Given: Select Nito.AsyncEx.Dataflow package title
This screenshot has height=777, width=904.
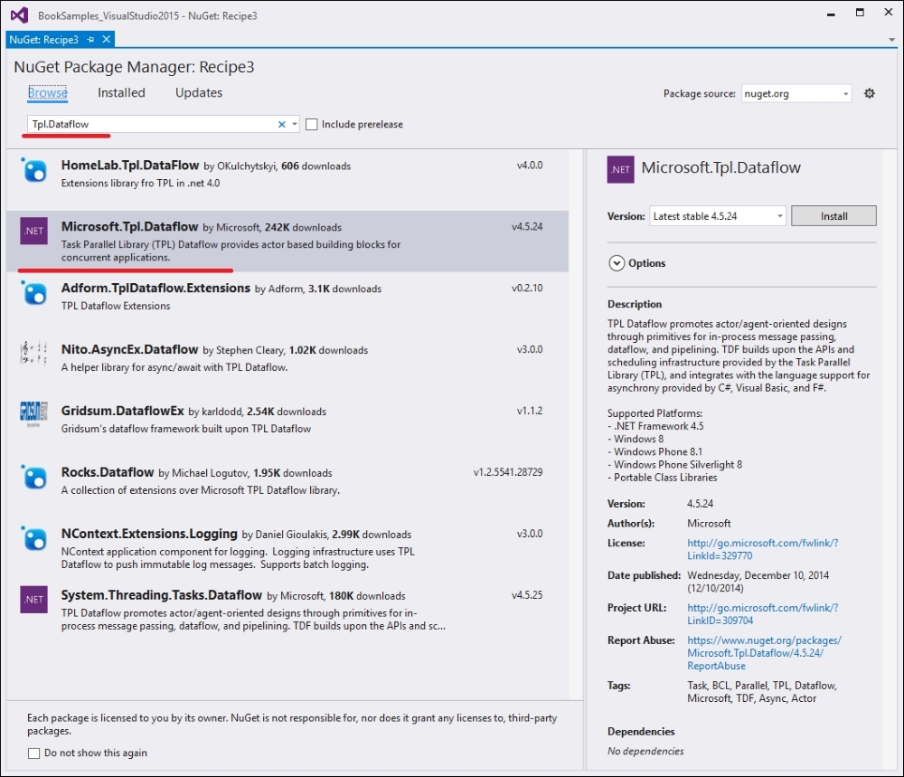Looking at the screenshot, I should (129, 349).
